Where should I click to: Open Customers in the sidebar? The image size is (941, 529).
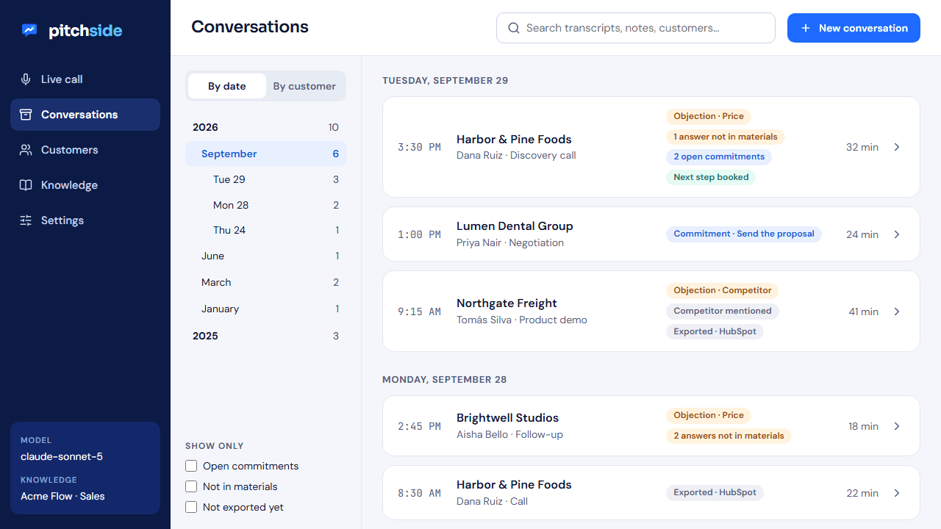[85, 150]
